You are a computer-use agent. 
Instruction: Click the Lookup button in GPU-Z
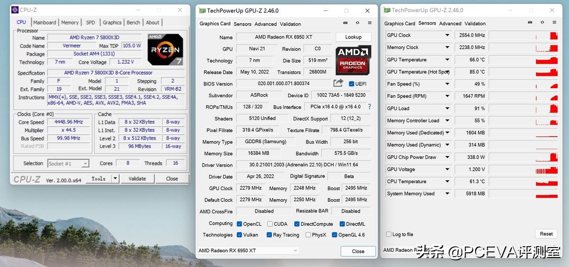[x=353, y=37]
